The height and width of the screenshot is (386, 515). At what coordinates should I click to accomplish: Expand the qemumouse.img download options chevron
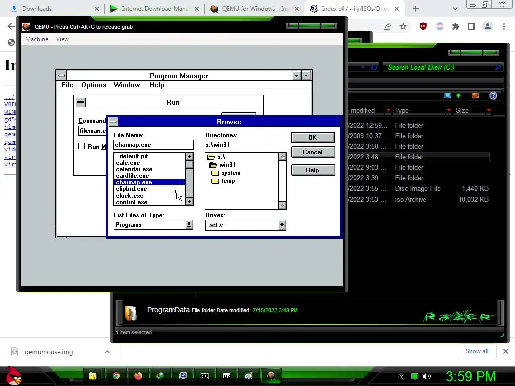click(x=107, y=352)
